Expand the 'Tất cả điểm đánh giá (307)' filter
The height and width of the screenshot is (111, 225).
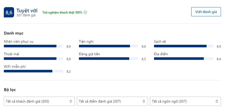[112, 101]
